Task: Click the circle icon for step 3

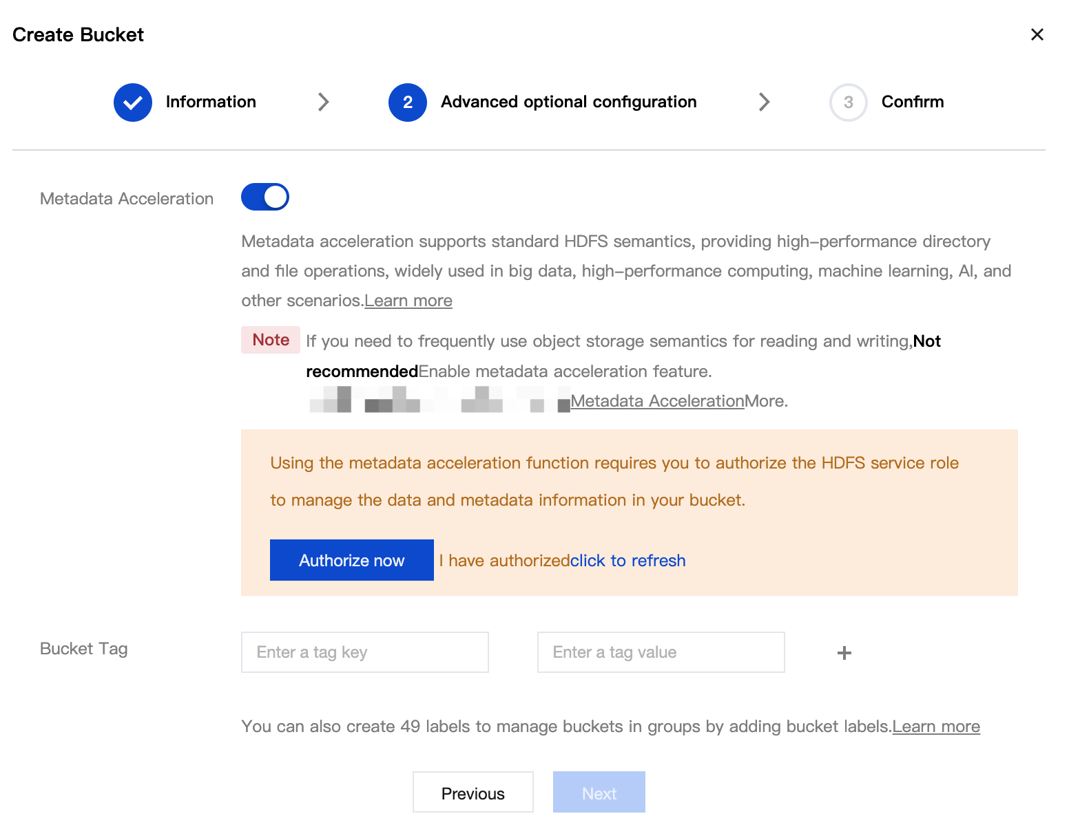Action: 848,102
